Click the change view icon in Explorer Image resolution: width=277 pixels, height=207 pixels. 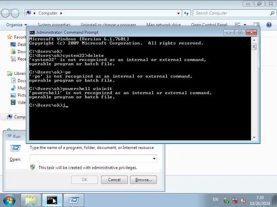[238, 24]
